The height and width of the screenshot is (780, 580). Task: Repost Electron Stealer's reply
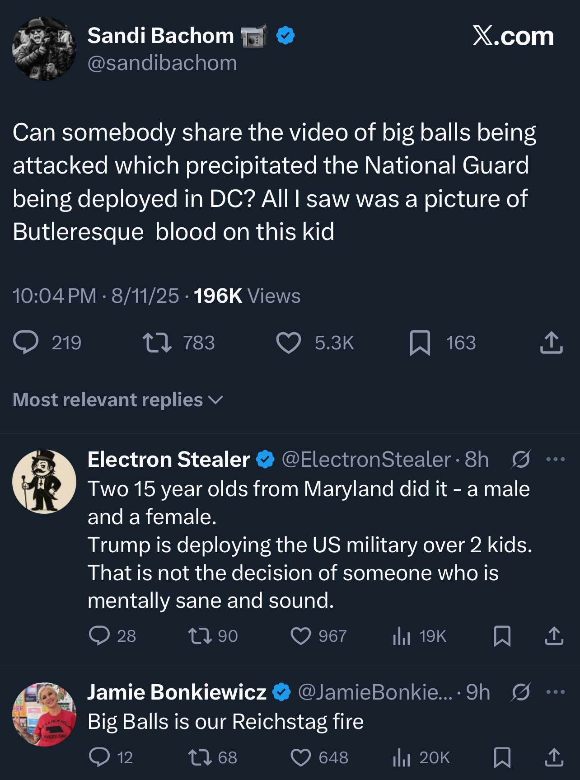point(200,636)
